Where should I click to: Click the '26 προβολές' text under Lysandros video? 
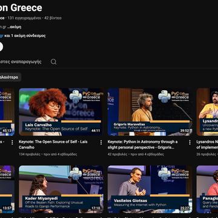click(206, 154)
